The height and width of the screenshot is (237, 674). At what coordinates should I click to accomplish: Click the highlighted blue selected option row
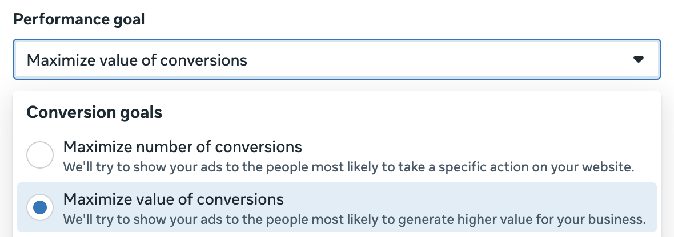(336, 209)
